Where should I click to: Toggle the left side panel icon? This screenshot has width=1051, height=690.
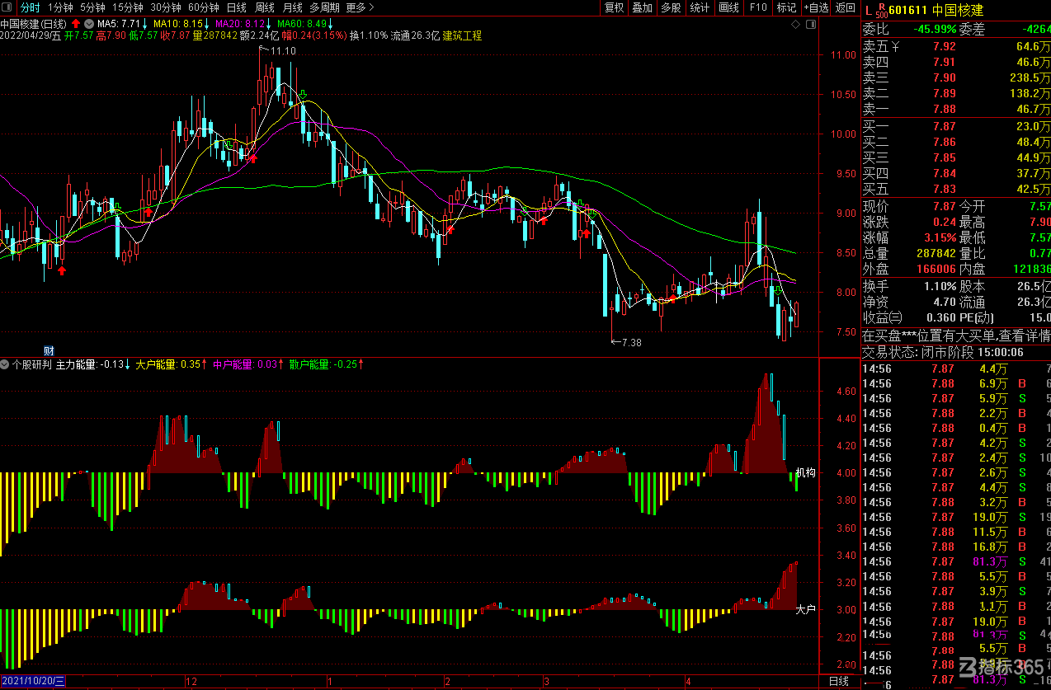(8, 7)
